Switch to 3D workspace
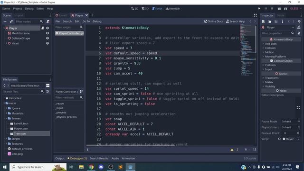Screen dimensions: 304x171 point(145,9)
